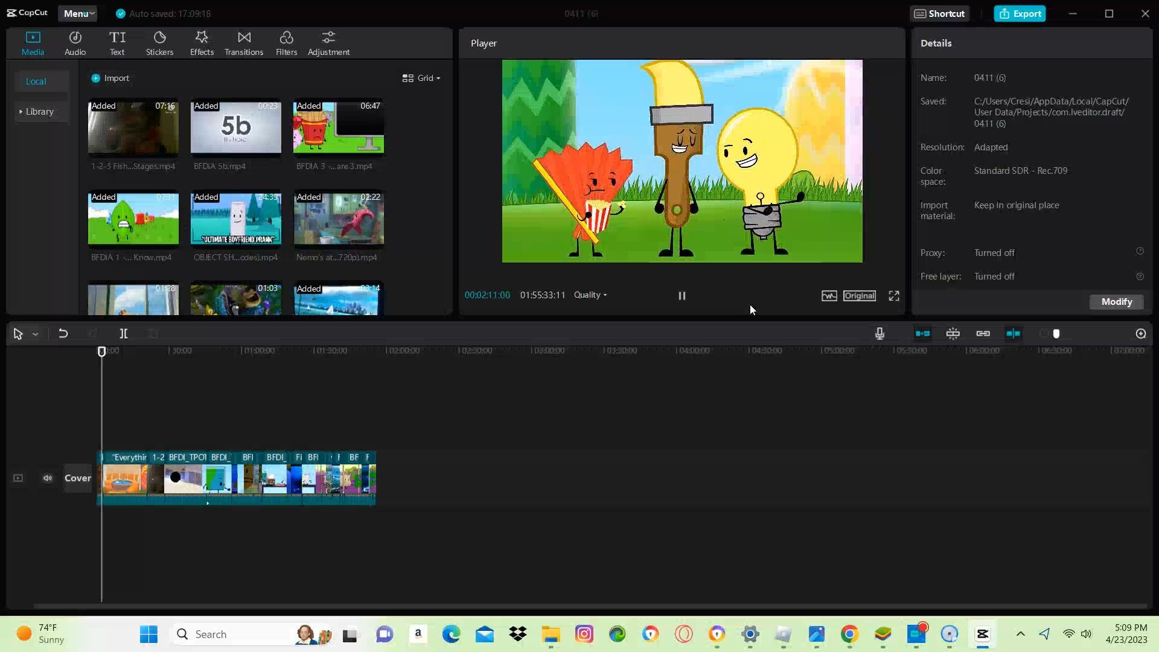Screen dimensions: 1159x652
Task: Click the current timecode 00:02:11:00
Action: [x=487, y=295]
